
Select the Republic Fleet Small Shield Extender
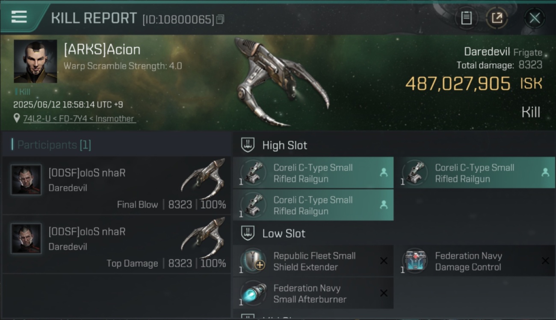[x=313, y=261]
